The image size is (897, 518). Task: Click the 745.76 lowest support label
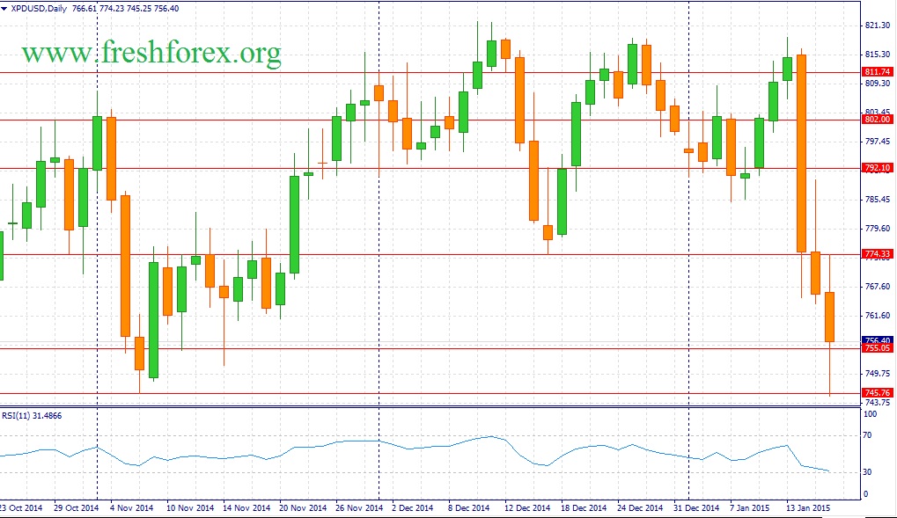click(x=878, y=393)
